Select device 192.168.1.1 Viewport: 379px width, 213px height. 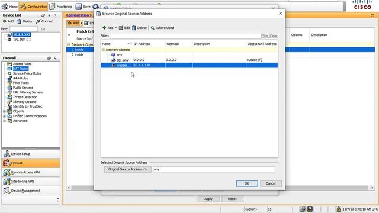click(22, 39)
